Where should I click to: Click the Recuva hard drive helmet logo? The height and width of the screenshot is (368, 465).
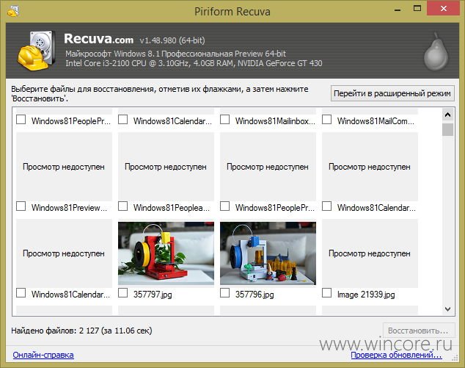(x=36, y=50)
